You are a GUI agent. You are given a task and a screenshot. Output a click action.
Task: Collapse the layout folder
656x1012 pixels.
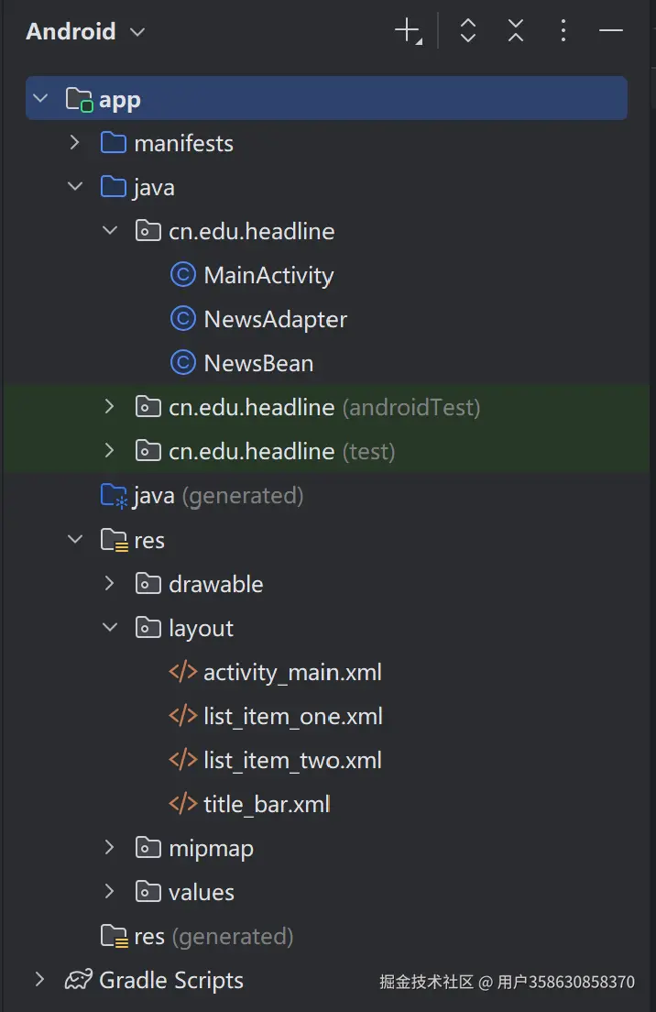(x=110, y=628)
